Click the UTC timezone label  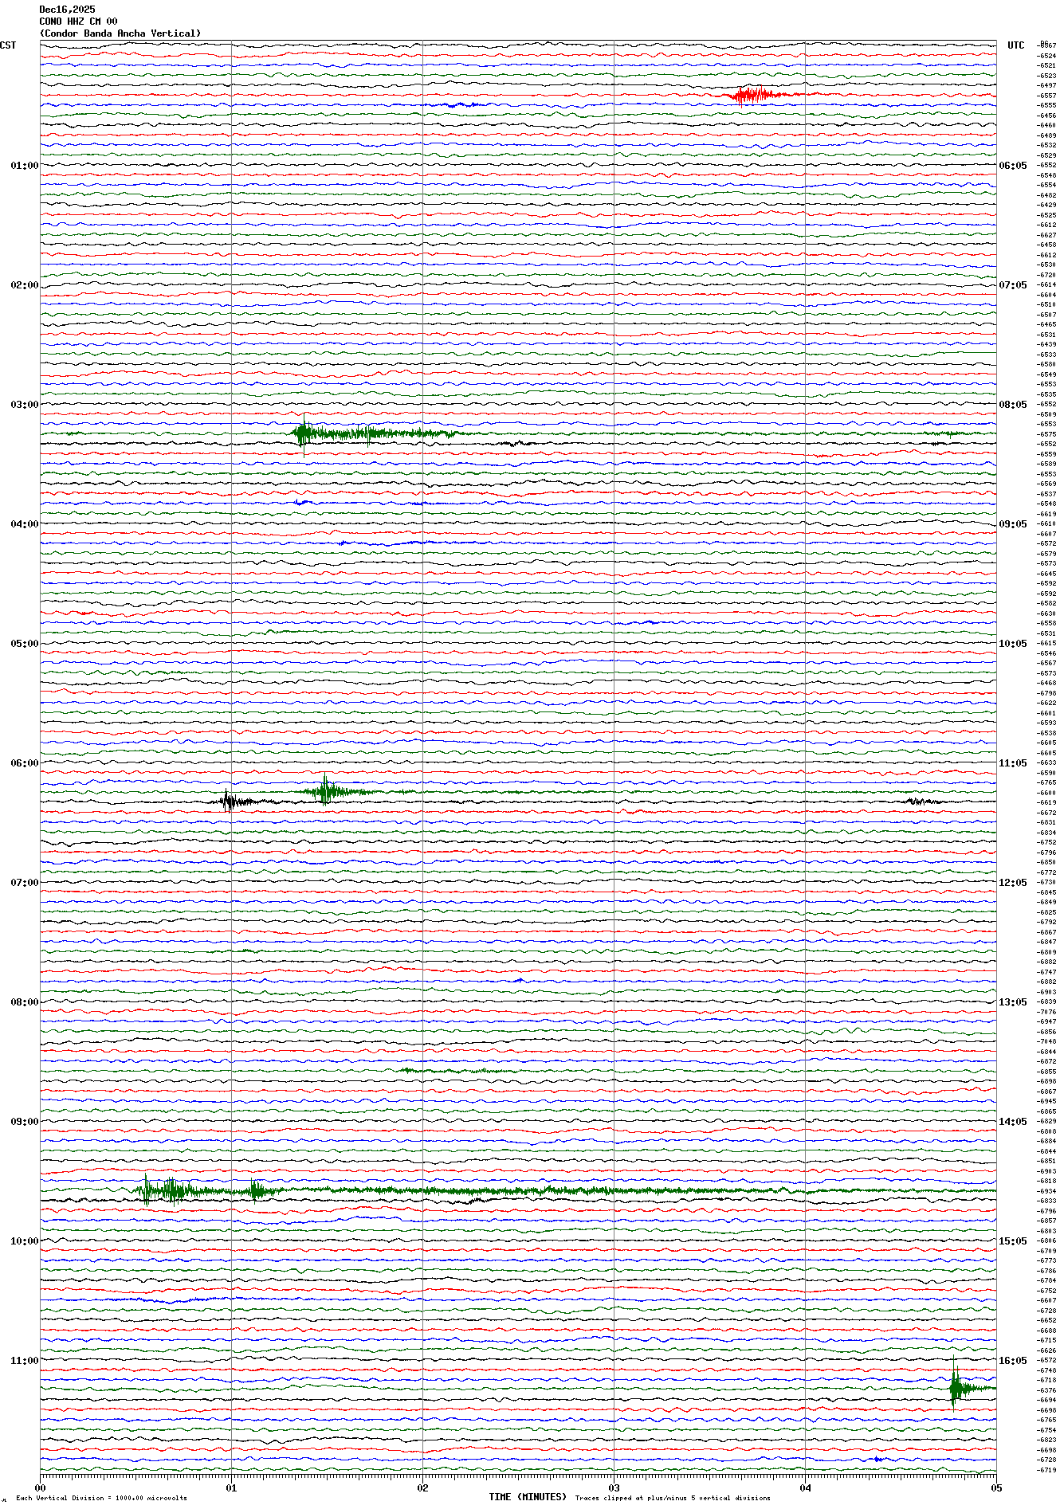coord(1015,45)
